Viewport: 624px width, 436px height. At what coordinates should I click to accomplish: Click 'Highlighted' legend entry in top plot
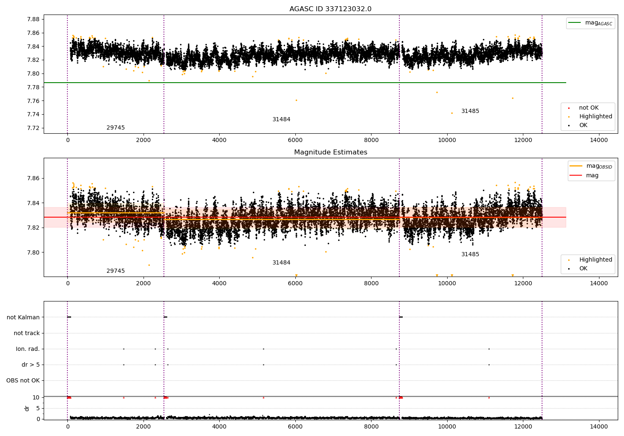595,117
